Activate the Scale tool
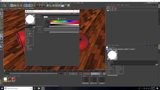Screen dimensions: 160x90 [15, 5]
